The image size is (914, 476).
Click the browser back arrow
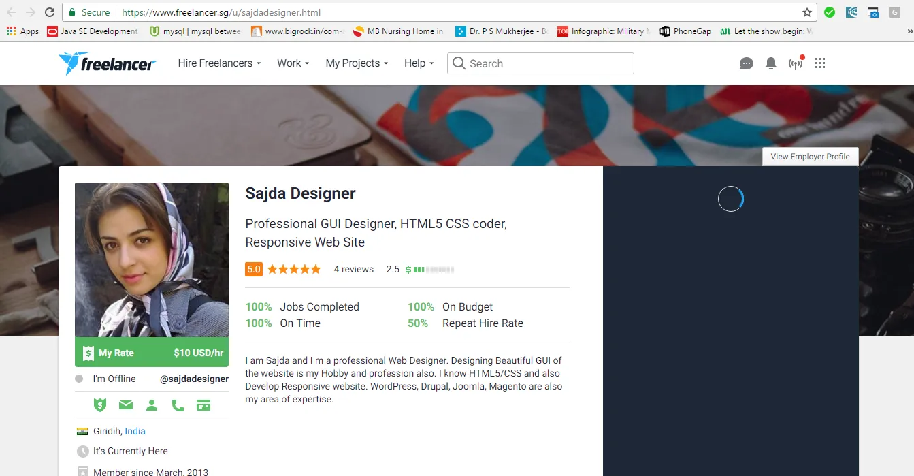[12, 12]
